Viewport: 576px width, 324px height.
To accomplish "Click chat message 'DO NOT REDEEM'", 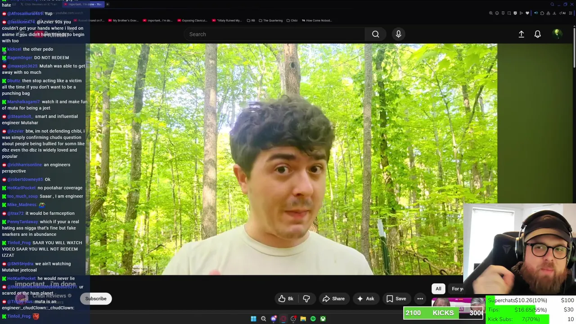I will pyautogui.click(x=51, y=58).
